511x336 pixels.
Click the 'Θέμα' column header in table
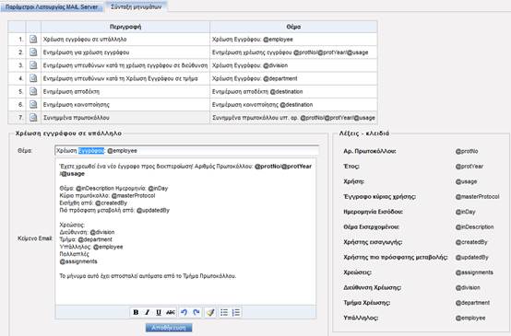click(x=293, y=27)
